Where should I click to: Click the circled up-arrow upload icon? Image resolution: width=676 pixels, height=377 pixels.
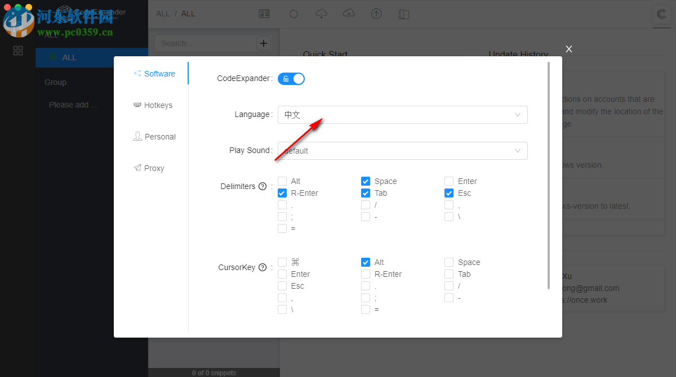point(376,14)
